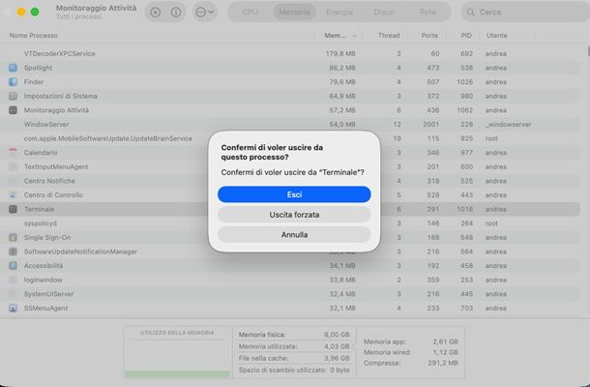Select the Single Sign-On process icon
The image size is (590, 387).
tap(13, 238)
